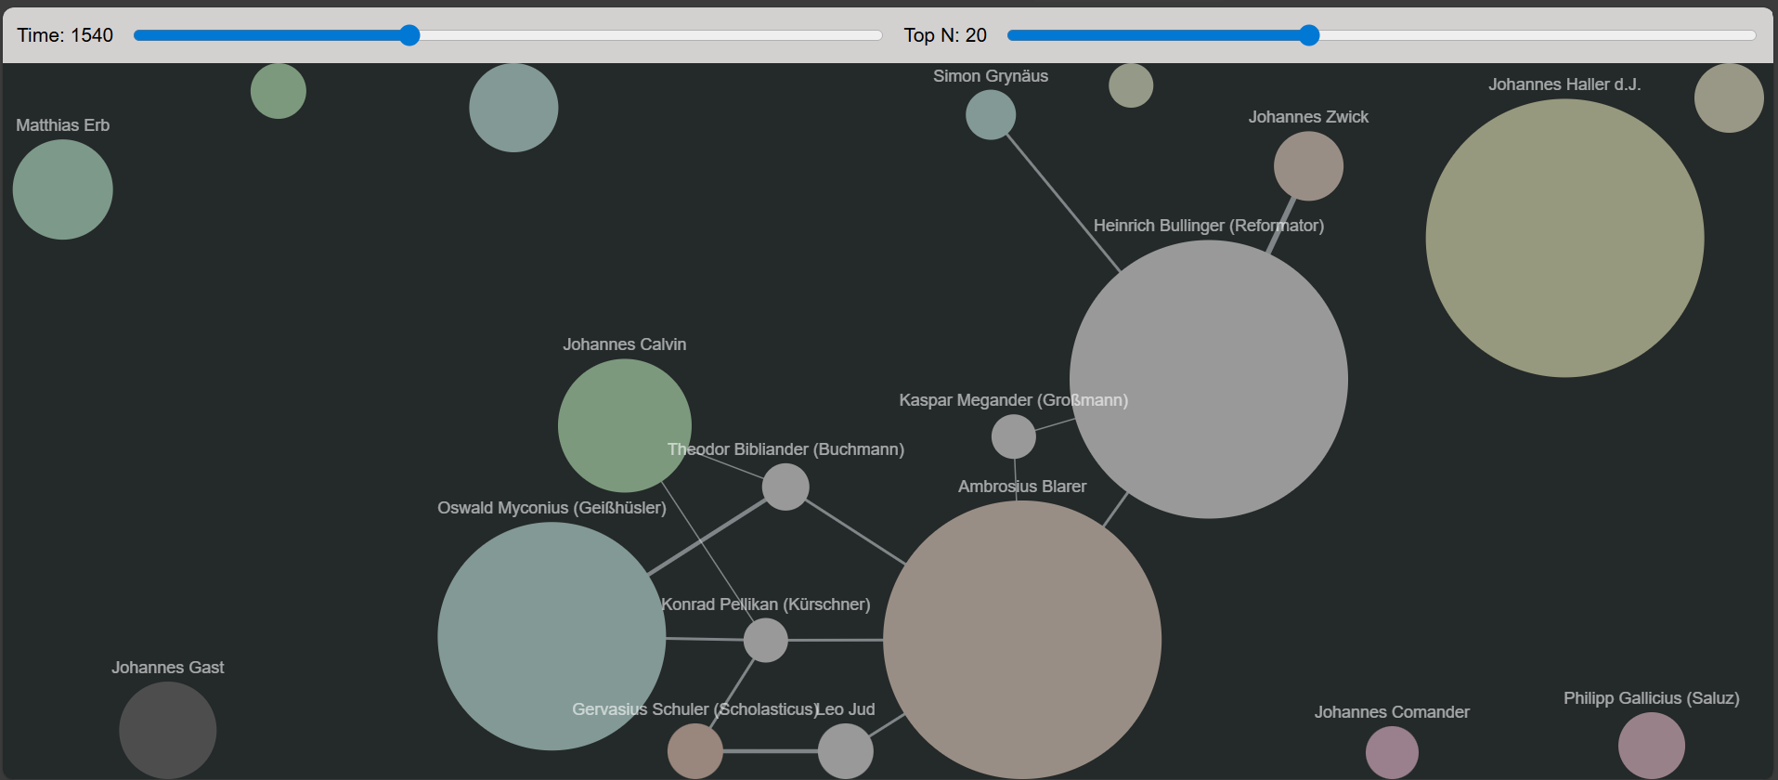Click the Time slider handle
The width and height of the screenshot is (1778, 780).
[409, 35]
